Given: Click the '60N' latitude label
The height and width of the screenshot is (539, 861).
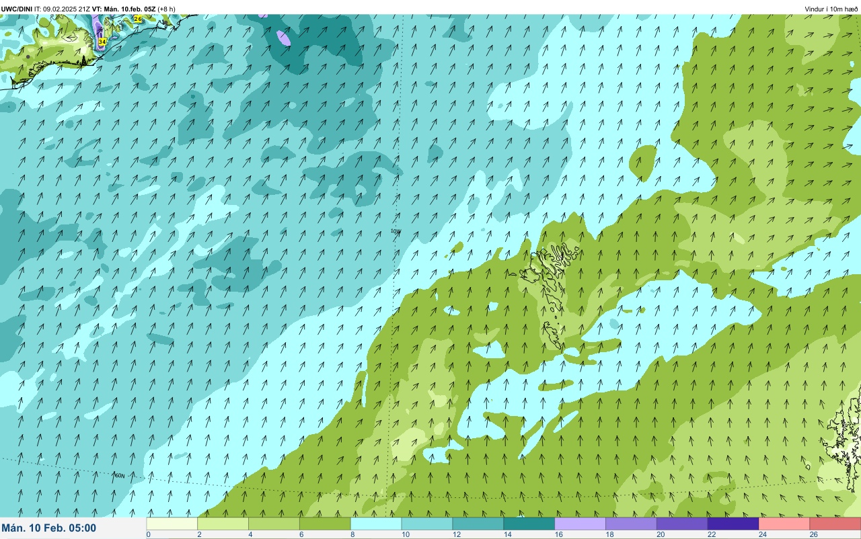Looking at the screenshot, I should tap(120, 476).
